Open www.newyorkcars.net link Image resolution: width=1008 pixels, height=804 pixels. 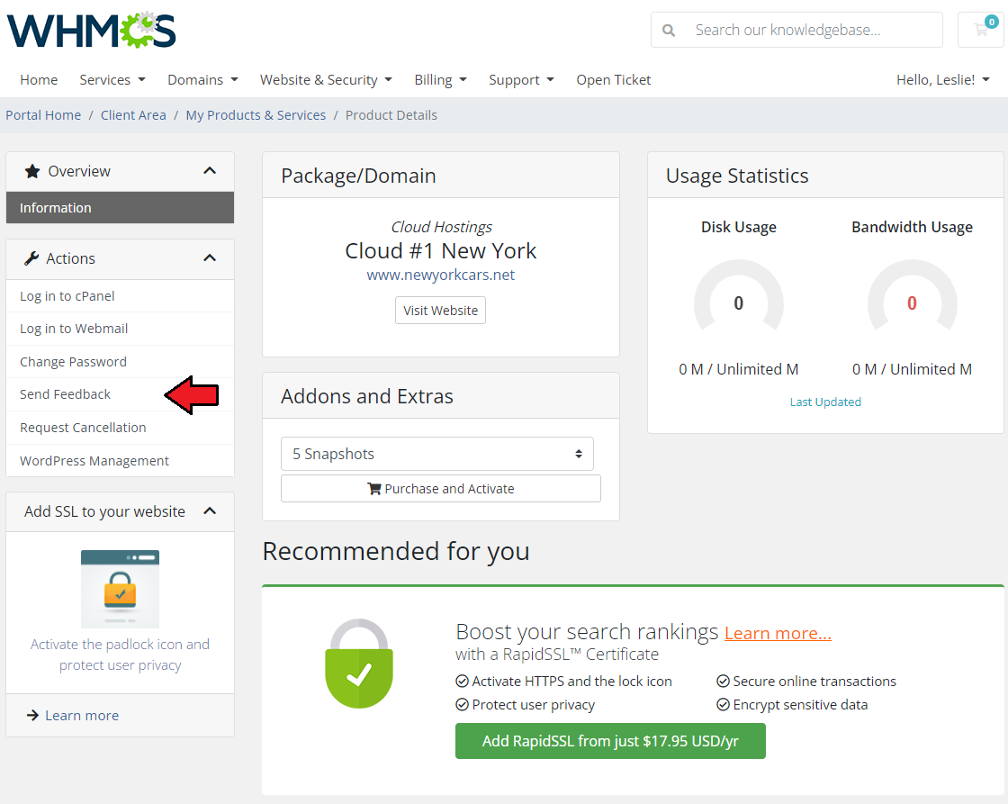440,275
